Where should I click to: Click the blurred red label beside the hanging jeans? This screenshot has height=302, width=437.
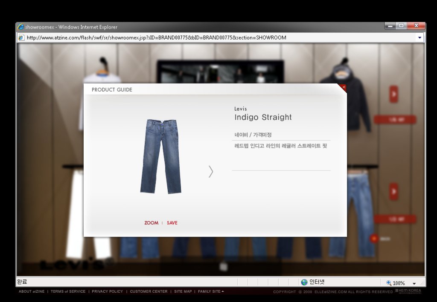pos(395,219)
